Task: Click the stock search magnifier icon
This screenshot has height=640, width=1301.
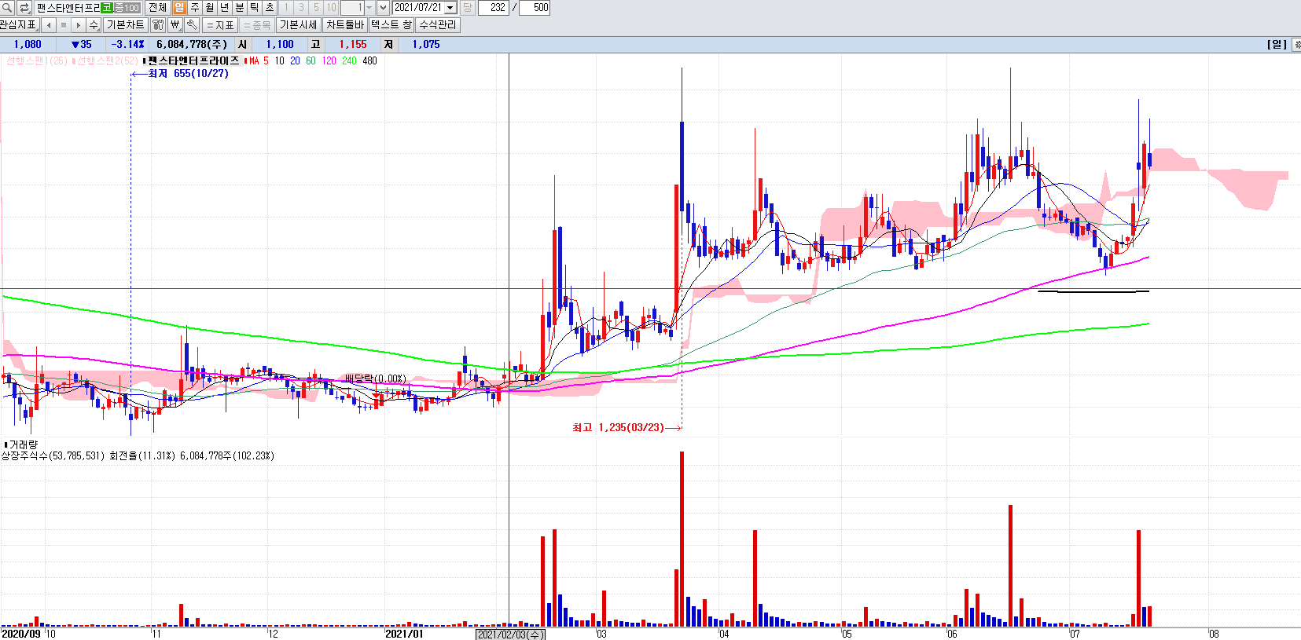Action: point(8,8)
